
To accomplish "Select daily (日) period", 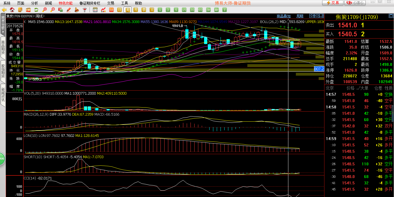I will (119, 10).
